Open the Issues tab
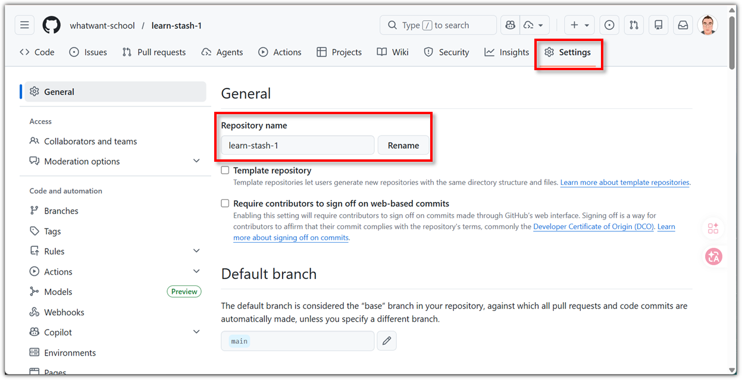 88,52
